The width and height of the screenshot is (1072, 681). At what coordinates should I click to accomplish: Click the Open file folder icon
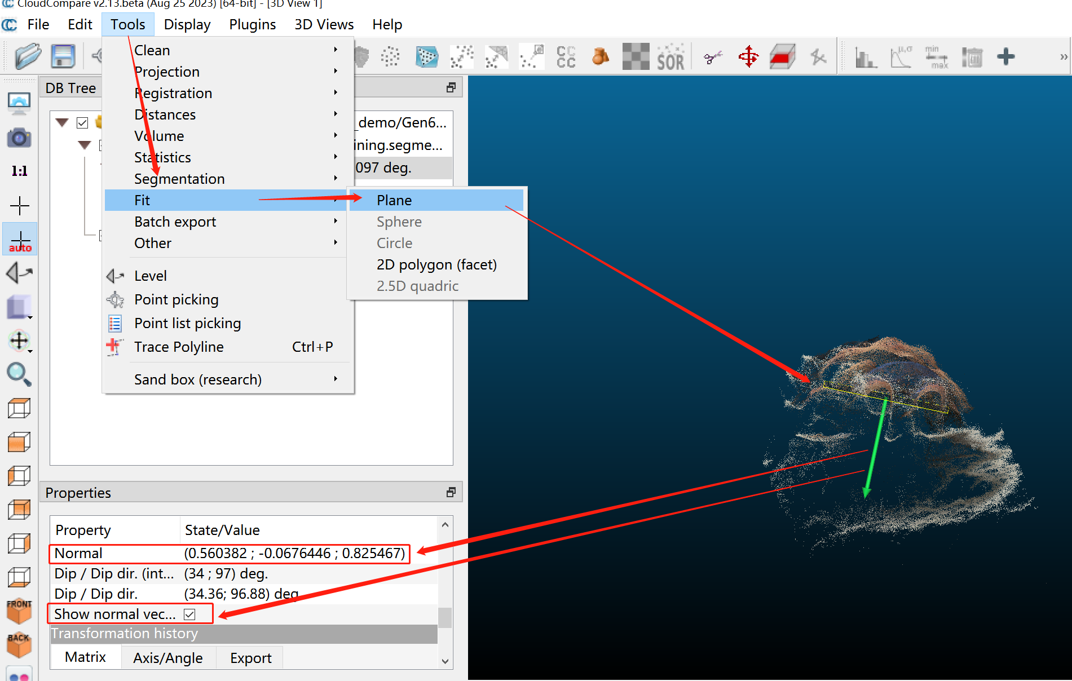(x=28, y=56)
